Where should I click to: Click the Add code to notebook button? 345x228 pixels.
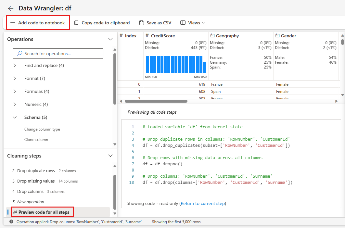[38, 22]
